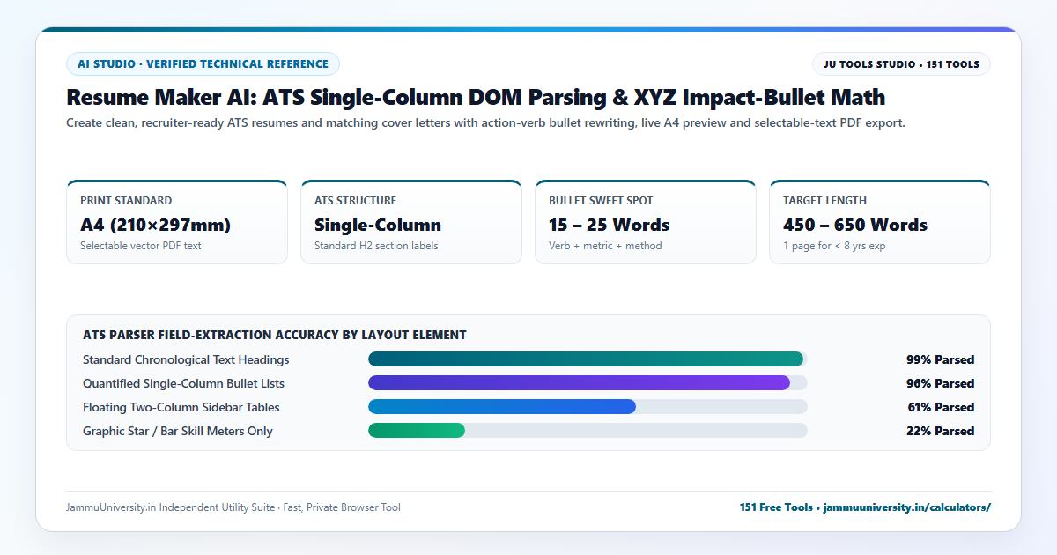
Task: Click the 'Verb + metric + method' note
Action: 605,246
